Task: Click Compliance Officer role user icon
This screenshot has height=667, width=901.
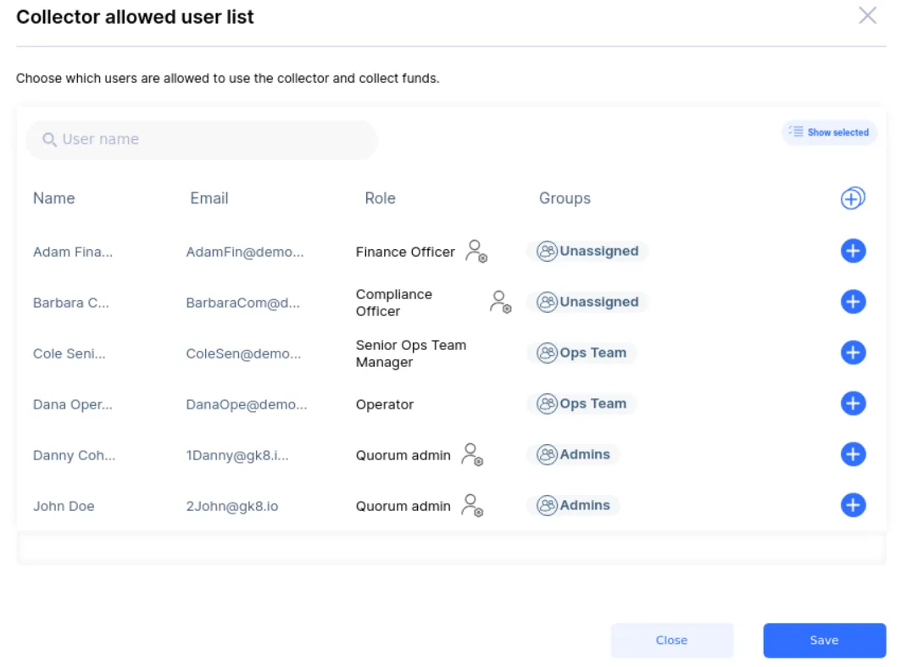Action: coord(500,303)
